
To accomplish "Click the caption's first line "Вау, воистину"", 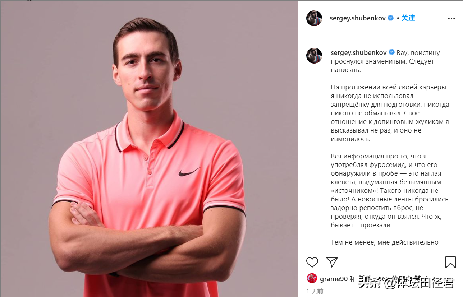I will (418, 53).
